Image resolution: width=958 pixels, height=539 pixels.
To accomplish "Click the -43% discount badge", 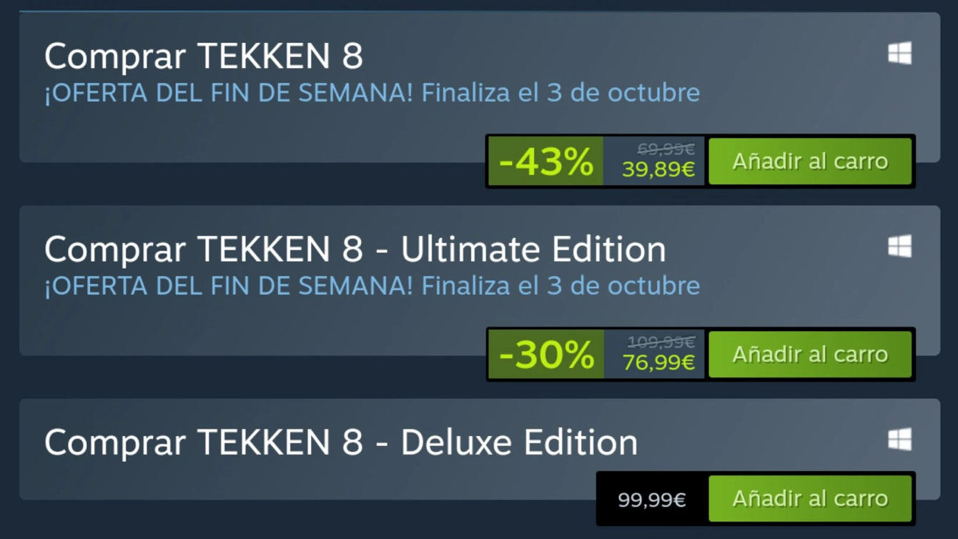I will (x=545, y=162).
